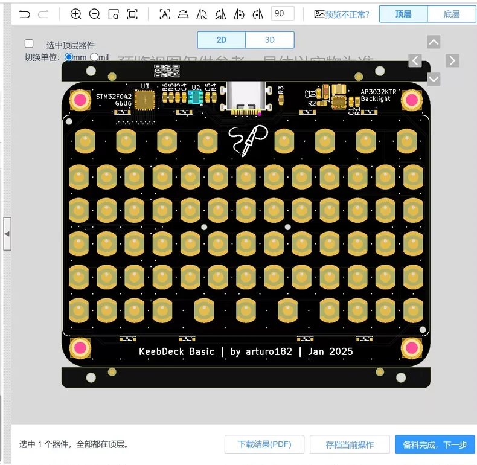Click the 下载结果(PDF) button
Screen dimensions: 477x465
pos(264,444)
